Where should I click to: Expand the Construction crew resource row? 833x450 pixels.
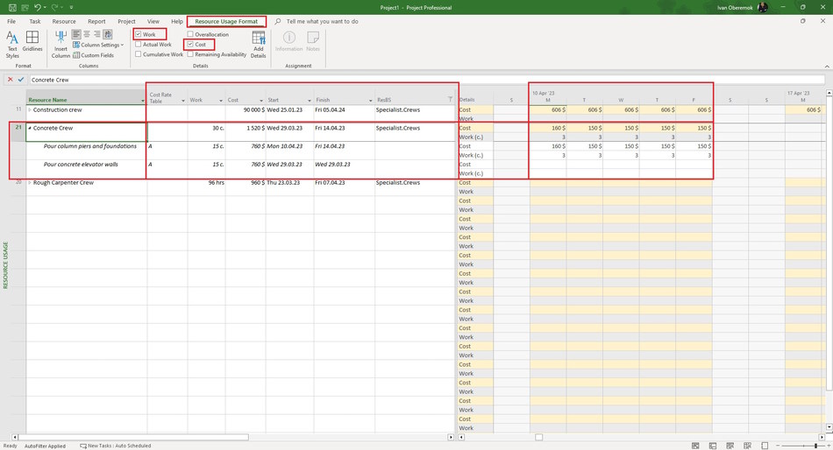pos(30,109)
